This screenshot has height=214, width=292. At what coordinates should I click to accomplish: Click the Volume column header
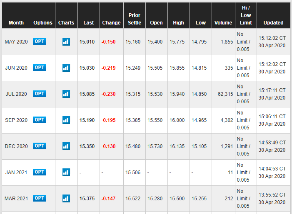pyautogui.click(x=223, y=23)
